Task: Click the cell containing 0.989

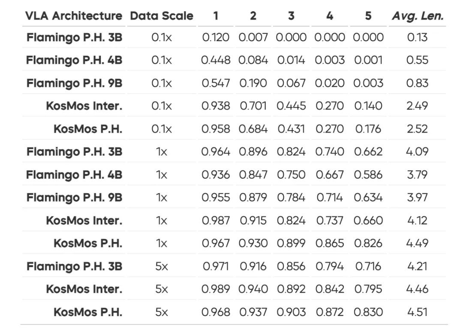Action: click(x=216, y=289)
